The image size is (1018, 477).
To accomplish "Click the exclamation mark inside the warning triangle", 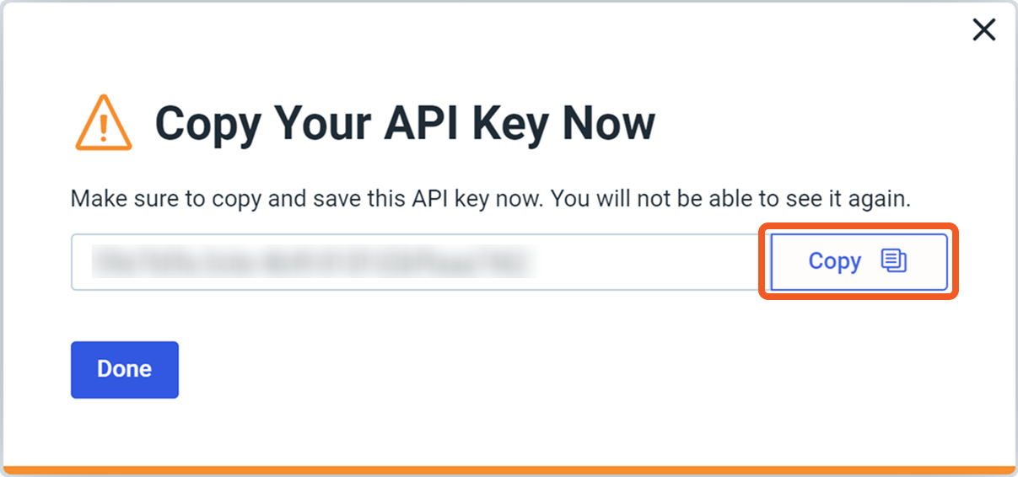I will coord(103,126).
